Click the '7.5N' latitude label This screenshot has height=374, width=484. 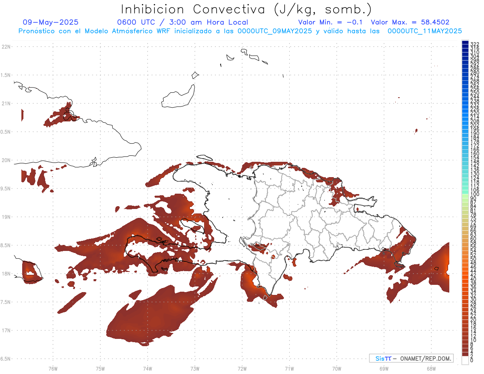(5, 302)
